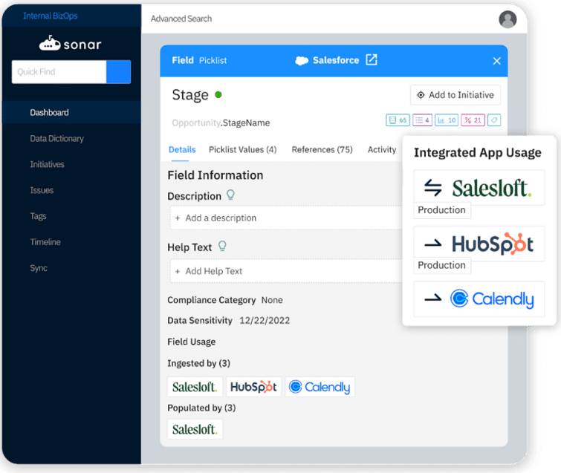
Task: Click the green status dot next to Stage
Action: (x=218, y=95)
